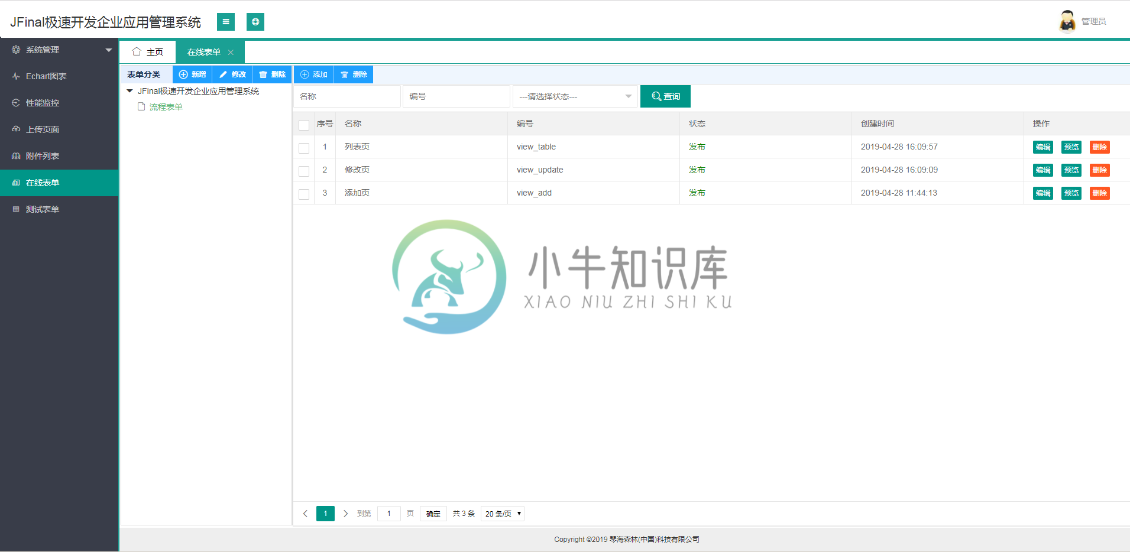Click the 2019-04-28 11:44:13 timestamp
Image resolution: width=1130 pixels, height=552 pixels.
899,193
